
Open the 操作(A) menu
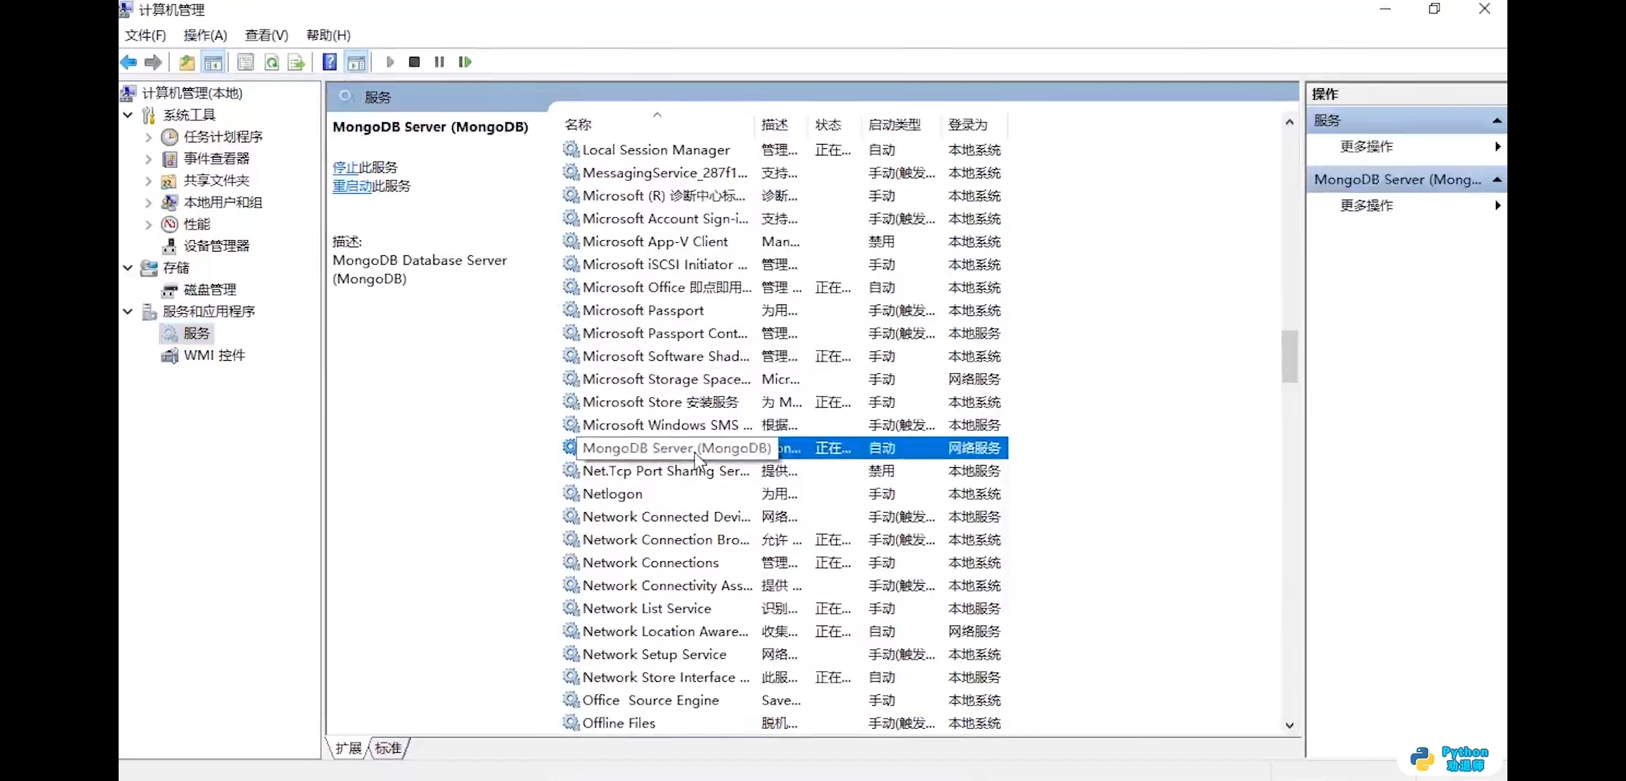pyautogui.click(x=205, y=35)
